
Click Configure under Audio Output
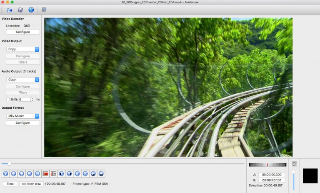point(23,86)
